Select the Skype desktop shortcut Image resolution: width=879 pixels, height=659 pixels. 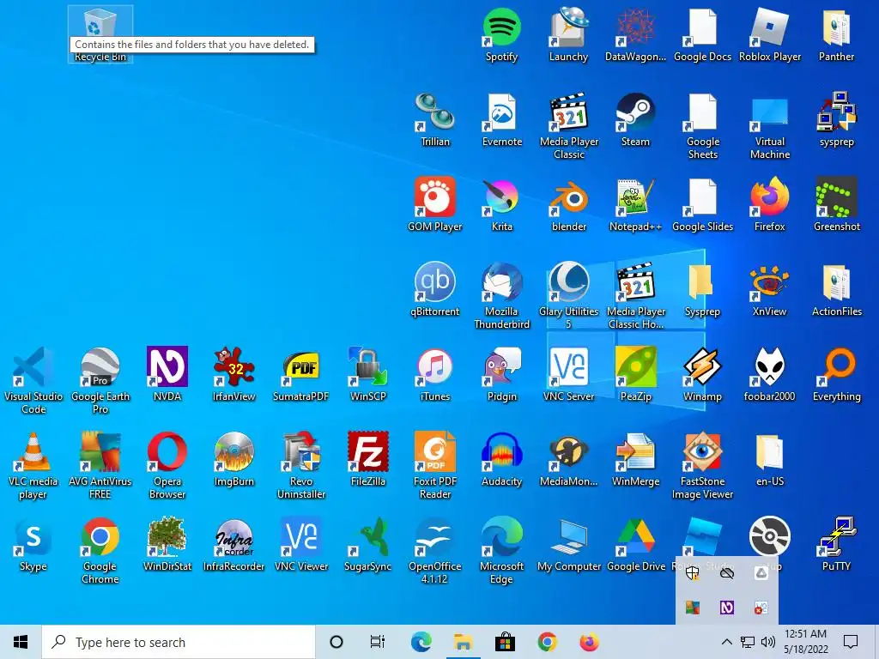point(33,545)
